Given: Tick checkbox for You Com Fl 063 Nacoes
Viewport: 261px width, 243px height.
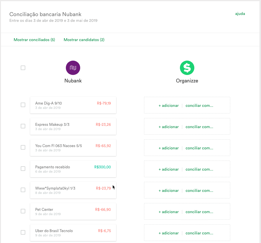Looking at the screenshot, I should 23,147.
